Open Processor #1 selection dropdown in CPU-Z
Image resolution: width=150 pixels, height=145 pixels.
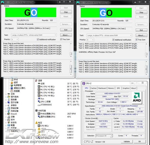pyautogui.click(x=104, y=136)
